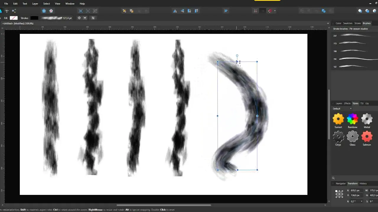Click the third selection bounds toolbar icon
This screenshot has height=212, width=378.
tap(95, 11)
